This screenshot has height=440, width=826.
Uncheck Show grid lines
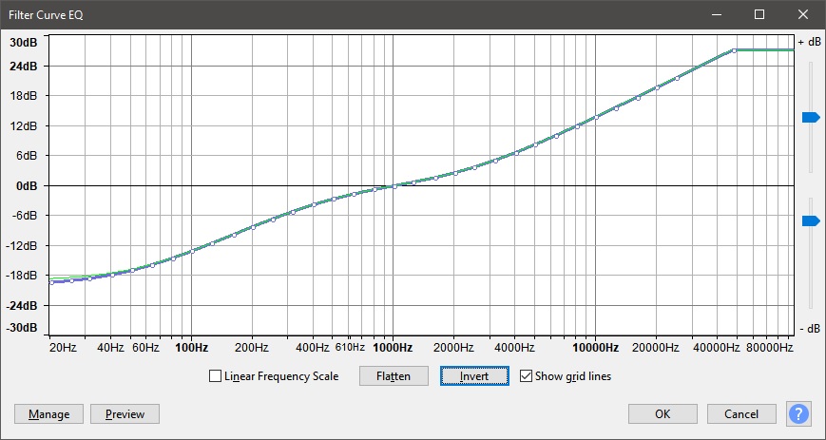[x=526, y=376]
